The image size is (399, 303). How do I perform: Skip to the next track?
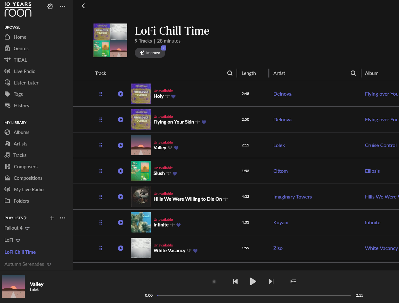[x=271, y=281]
